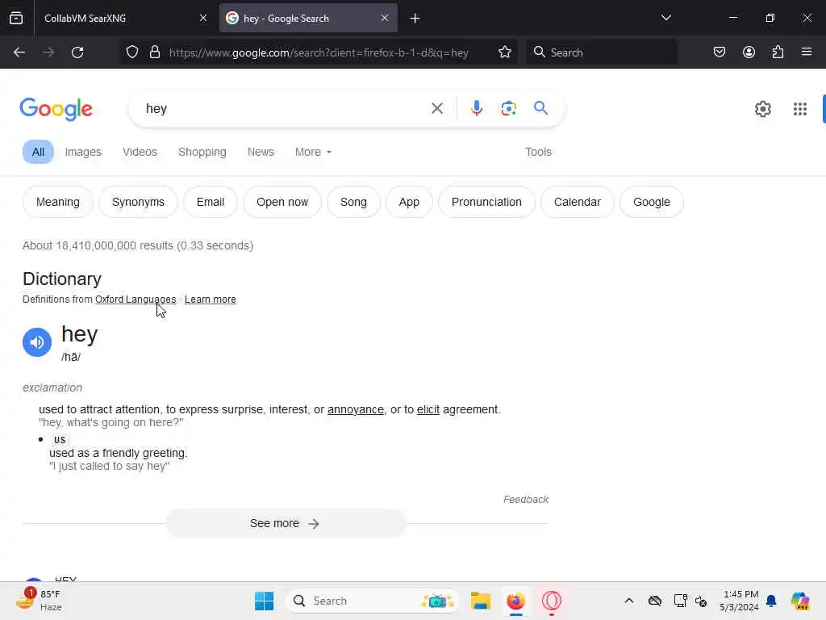Open a new tab with plus button
The height and width of the screenshot is (620, 826).
(415, 19)
